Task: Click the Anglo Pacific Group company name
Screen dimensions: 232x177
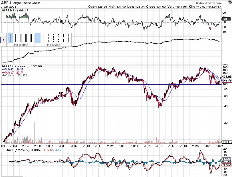Action: [27, 3]
